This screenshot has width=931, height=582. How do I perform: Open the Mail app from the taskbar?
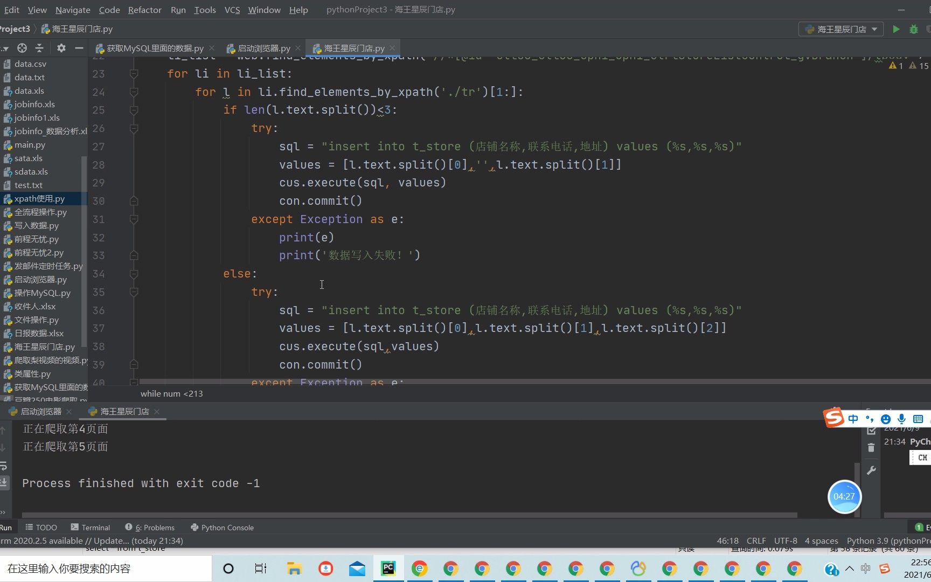click(x=357, y=569)
